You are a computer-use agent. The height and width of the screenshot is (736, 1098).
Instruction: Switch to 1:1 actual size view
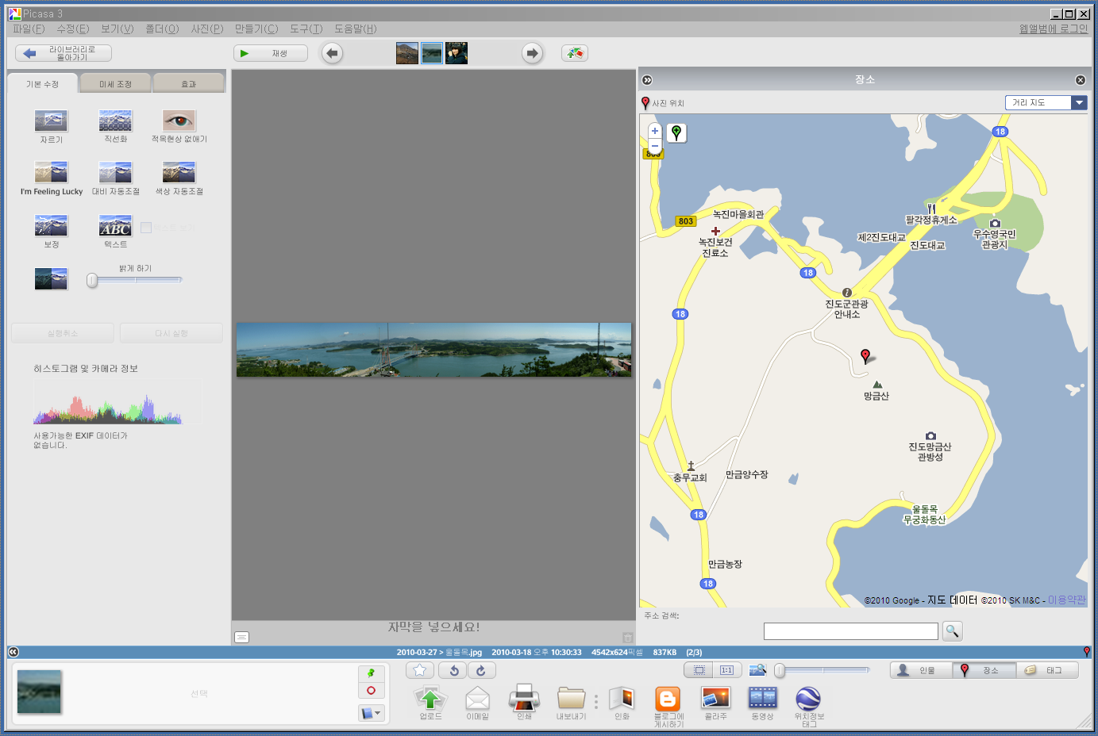click(726, 670)
